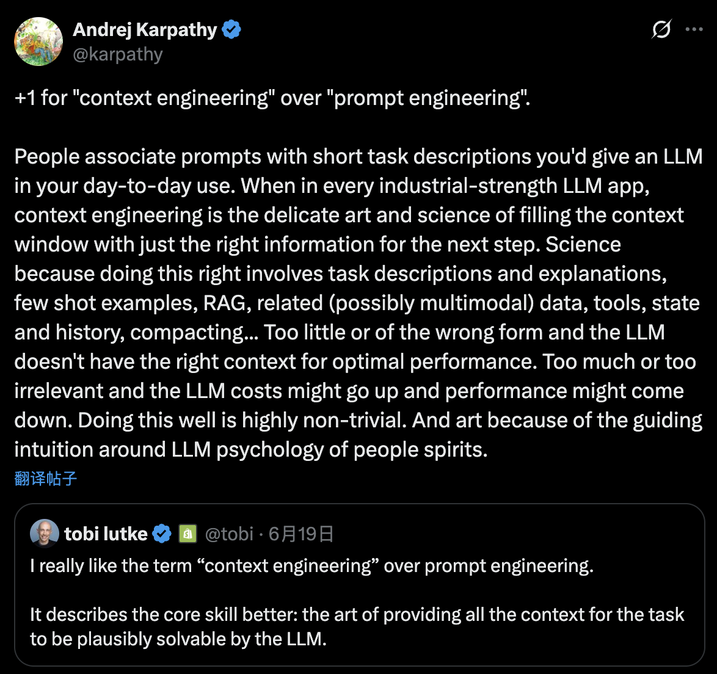Open the three-dot more options menu
The height and width of the screenshot is (674, 717).
click(694, 29)
